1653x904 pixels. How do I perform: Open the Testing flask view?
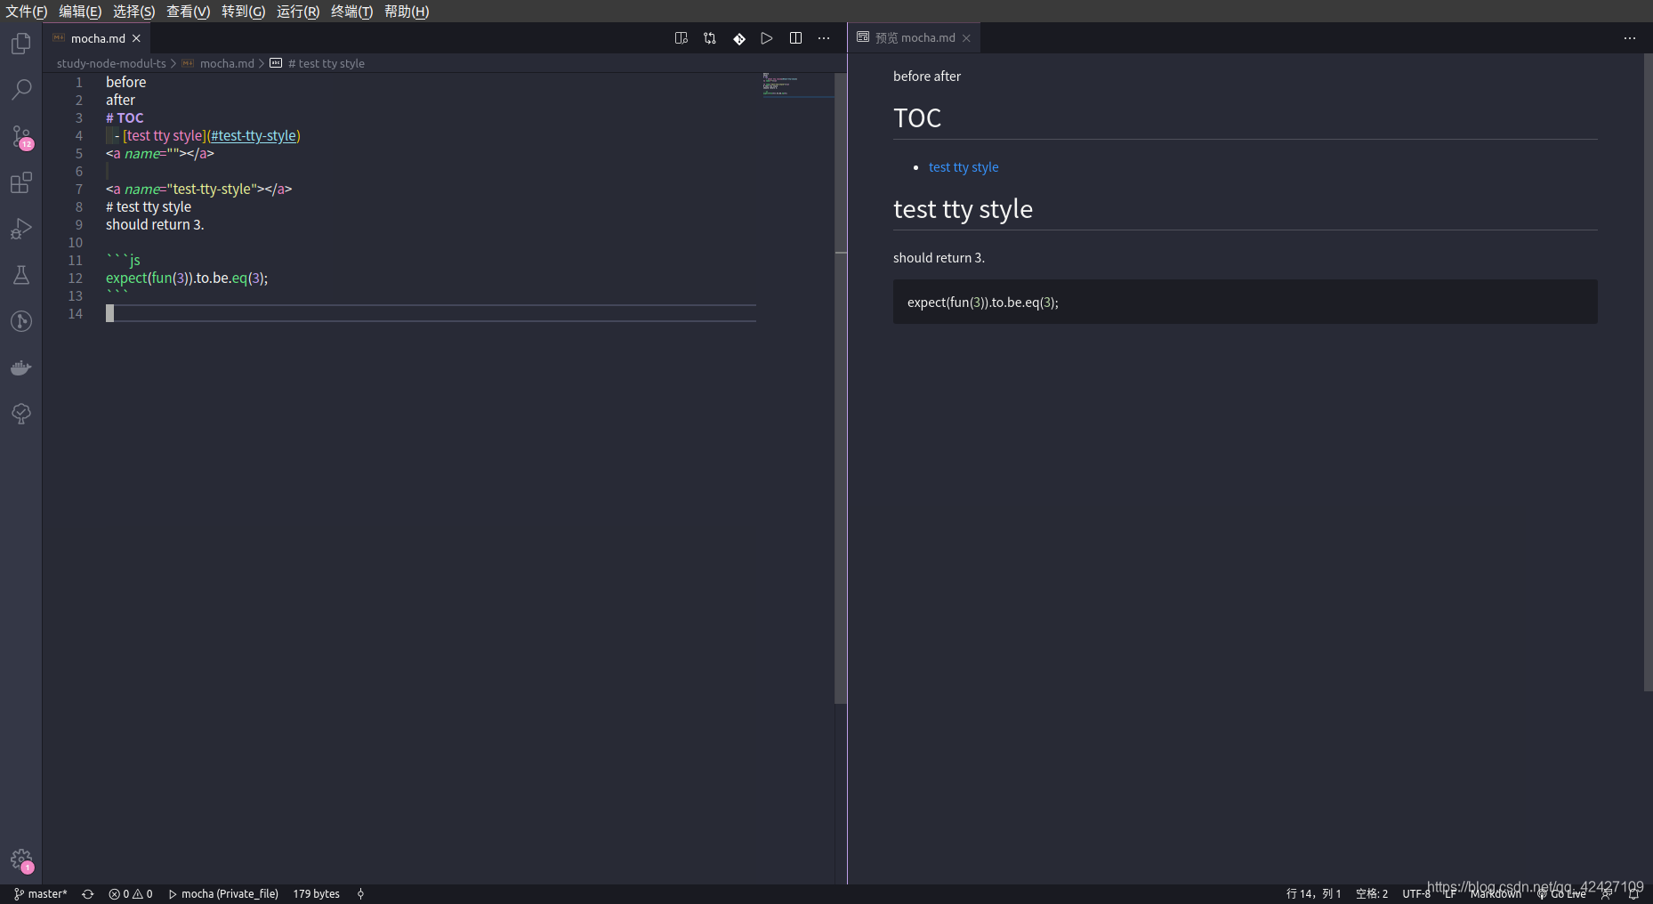[21, 275]
